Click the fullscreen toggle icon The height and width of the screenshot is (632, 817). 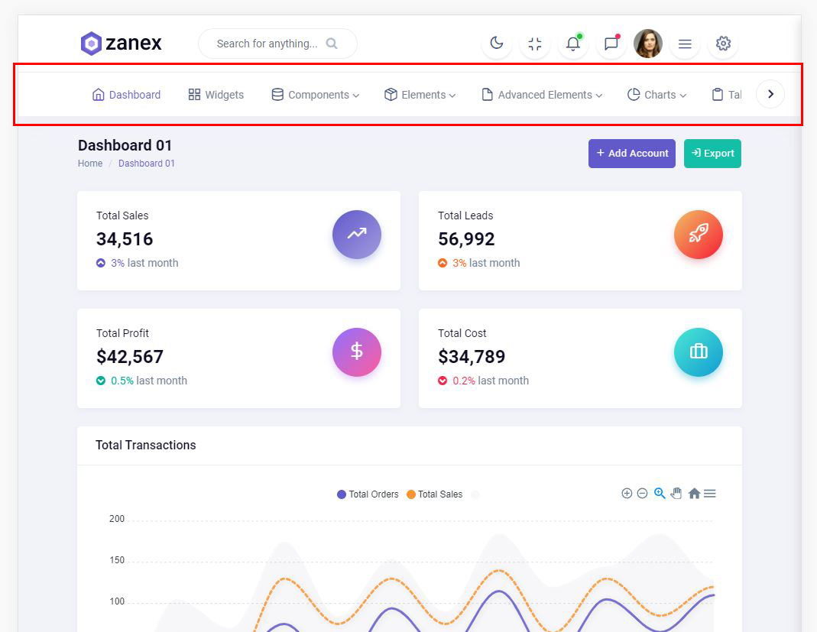coord(535,44)
